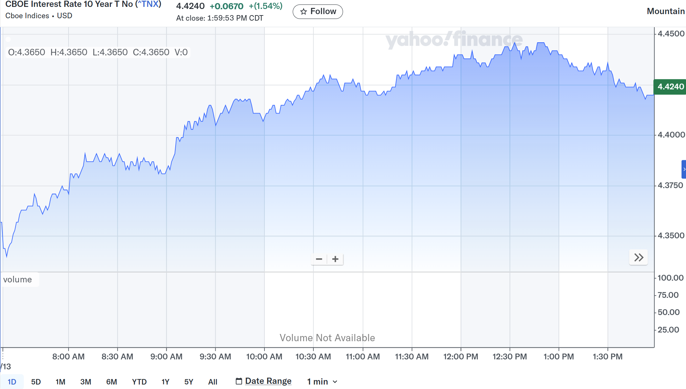Zoom out with the minus button
The width and height of the screenshot is (686, 389).
319,259
